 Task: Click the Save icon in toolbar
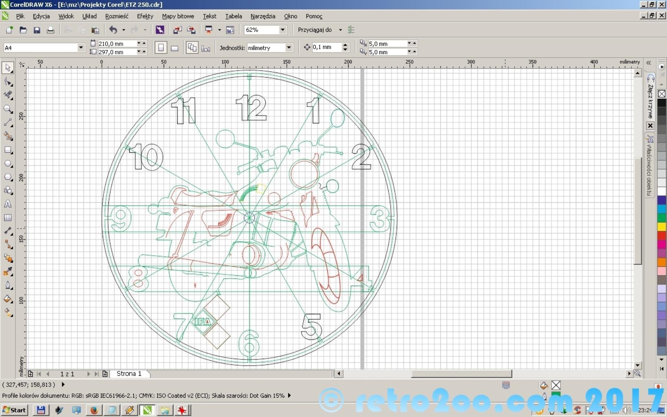tap(37, 30)
